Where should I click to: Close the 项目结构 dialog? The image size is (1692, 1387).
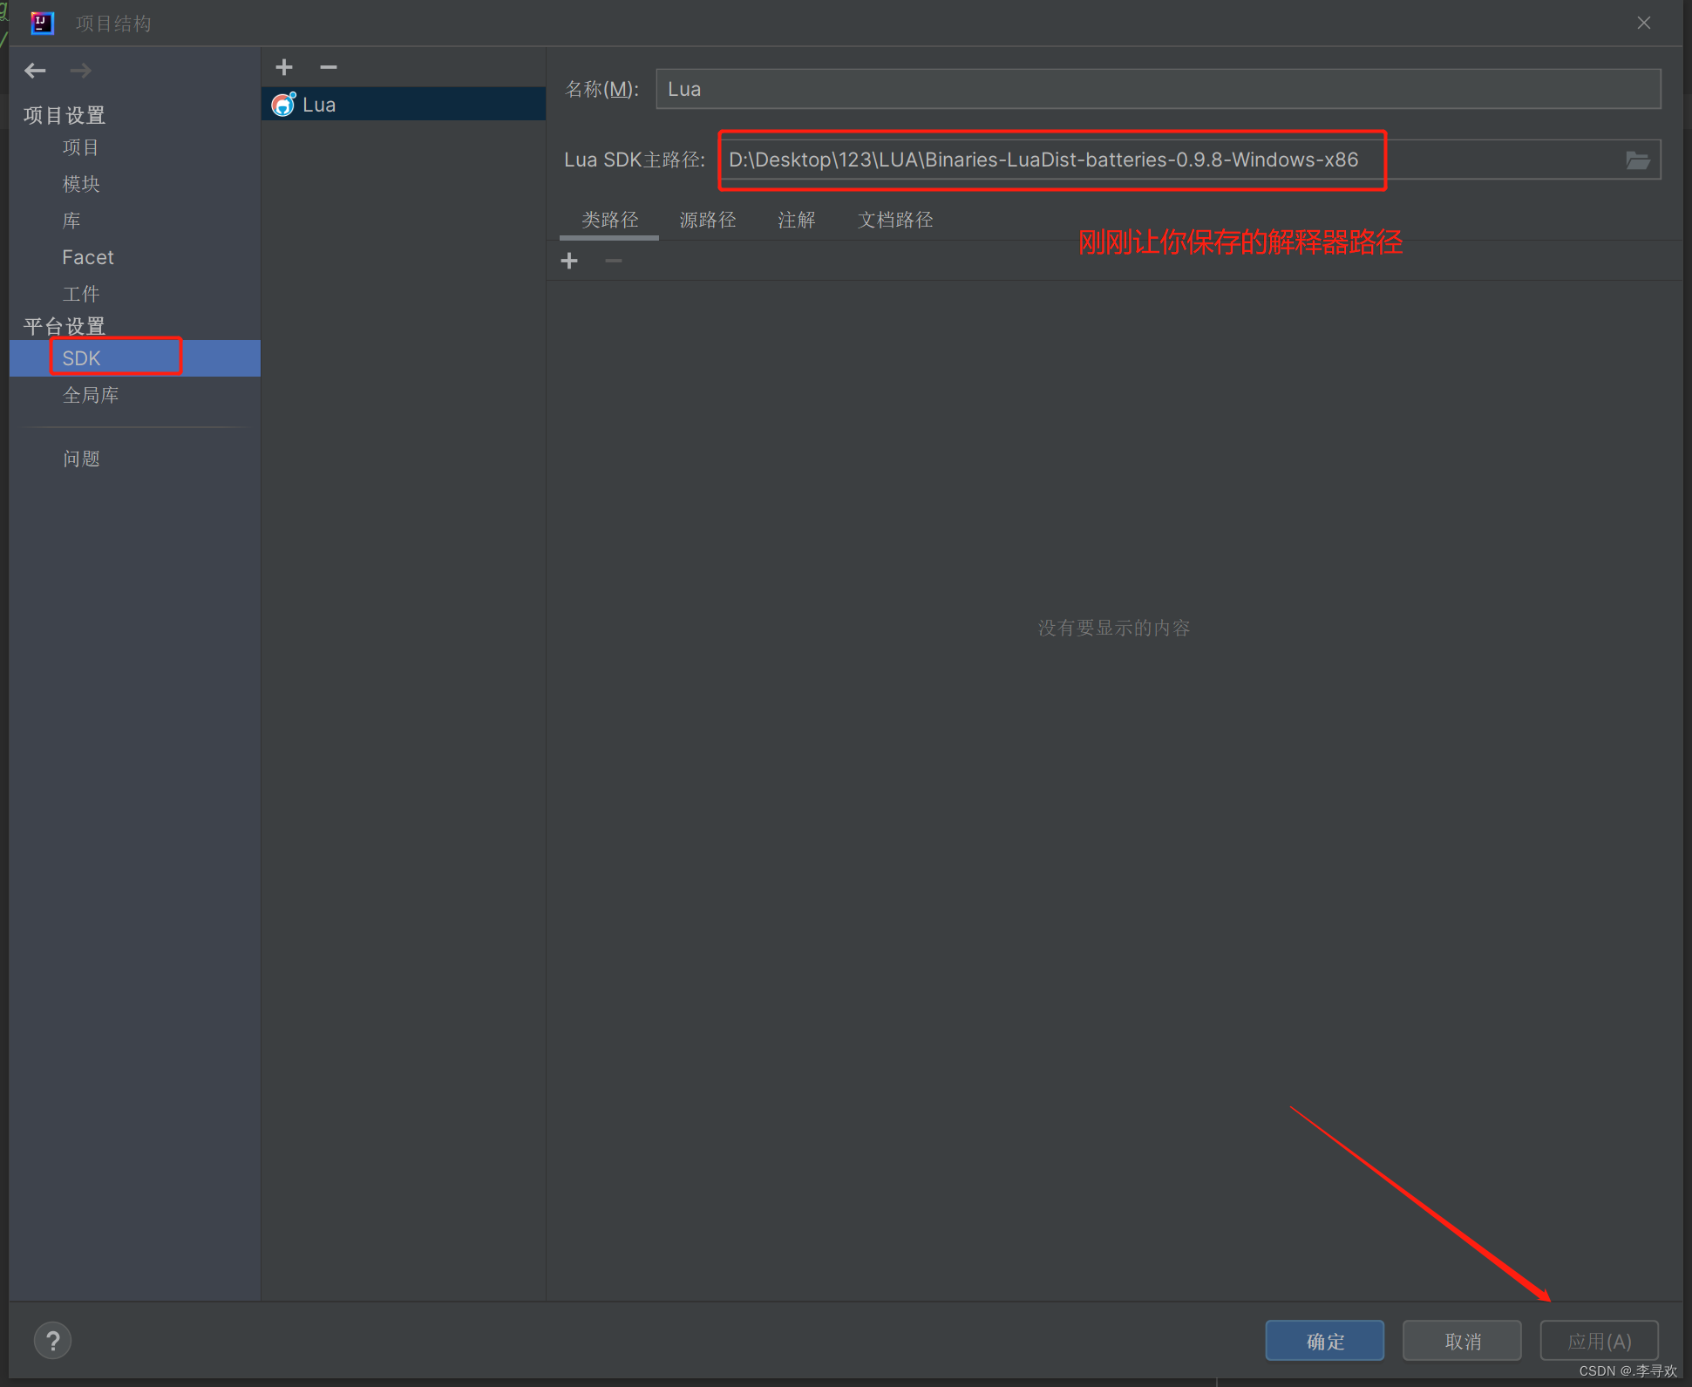(1643, 23)
